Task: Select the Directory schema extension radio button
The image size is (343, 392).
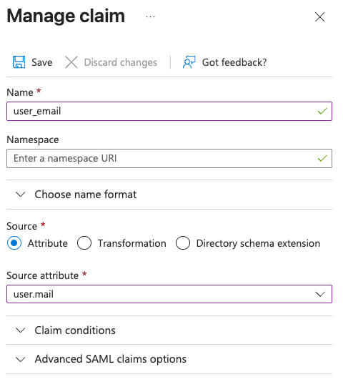Action: (183, 243)
